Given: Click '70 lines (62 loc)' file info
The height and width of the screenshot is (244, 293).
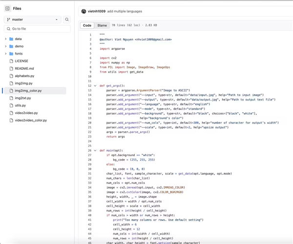Looking at the screenshot, I should (x=126, y=25).
